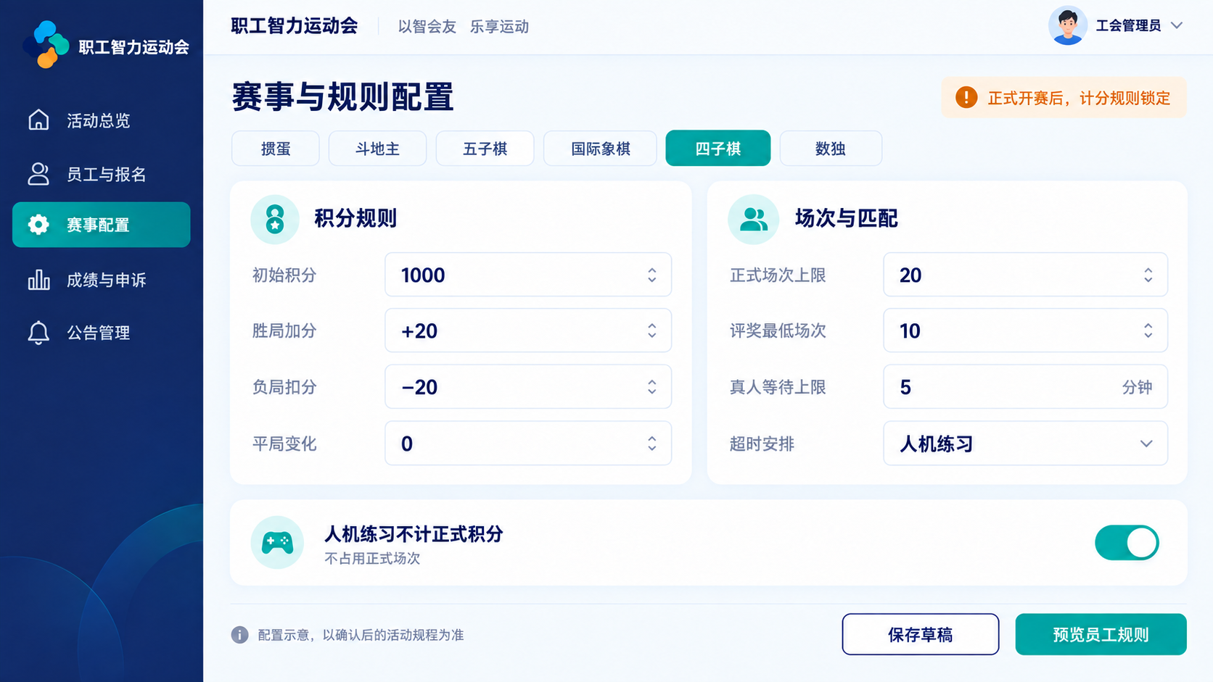The image size is (1213, 682).
Task: Click the 职工智力运动会 header title
Action: click(295, 26)
